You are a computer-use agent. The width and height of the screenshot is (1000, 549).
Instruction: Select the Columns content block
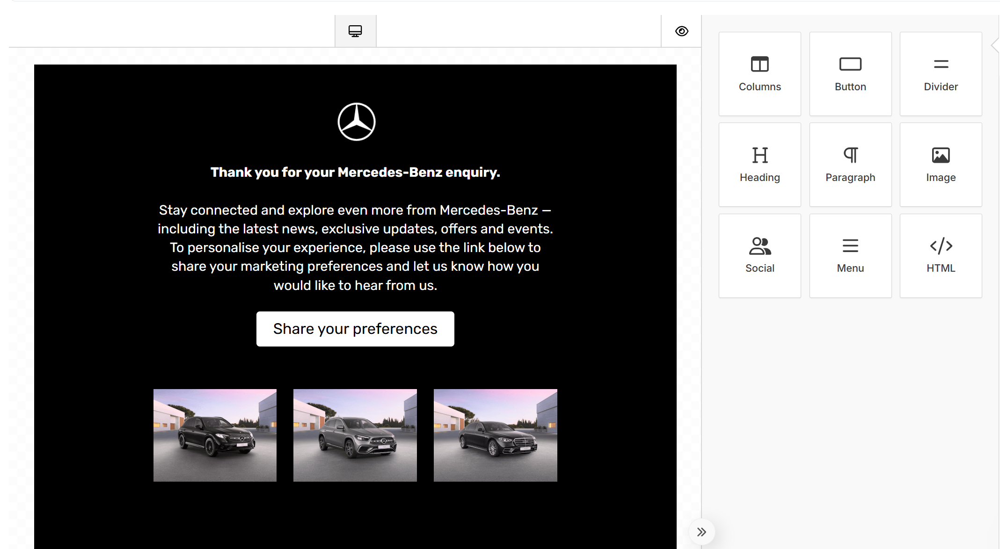759,74
